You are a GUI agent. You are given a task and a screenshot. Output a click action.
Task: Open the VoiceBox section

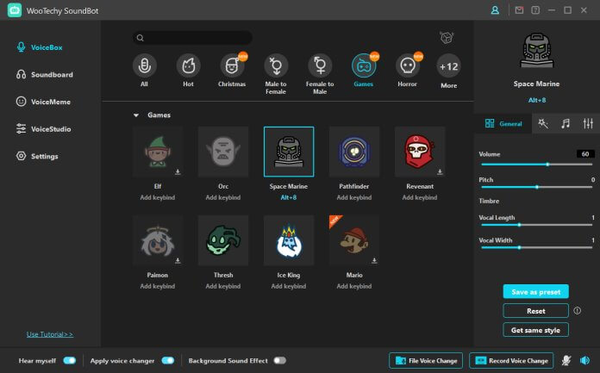pos(39,47)
